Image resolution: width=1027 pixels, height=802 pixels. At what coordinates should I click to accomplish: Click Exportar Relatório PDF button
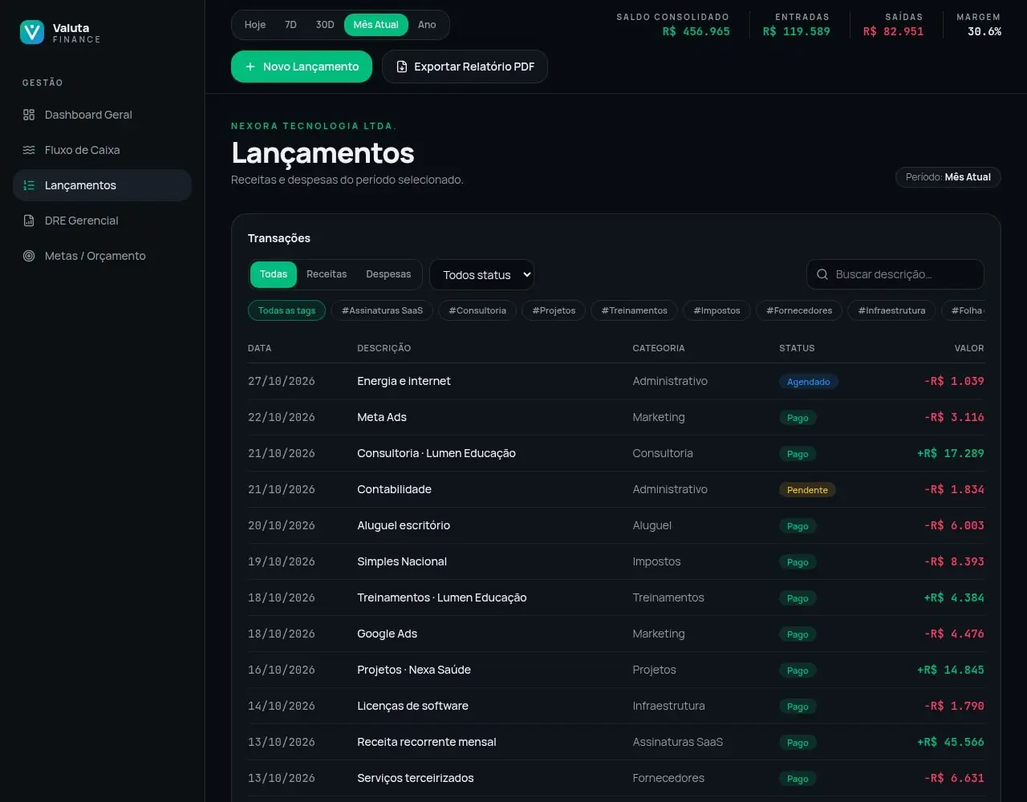point(465,67)
